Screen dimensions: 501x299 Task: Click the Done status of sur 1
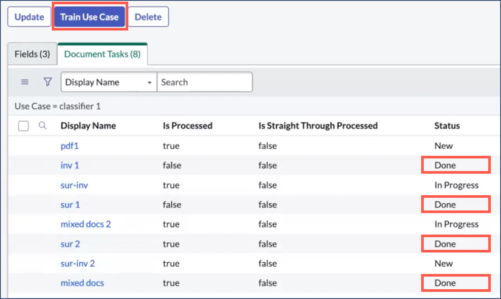click(x=445, y=205)
